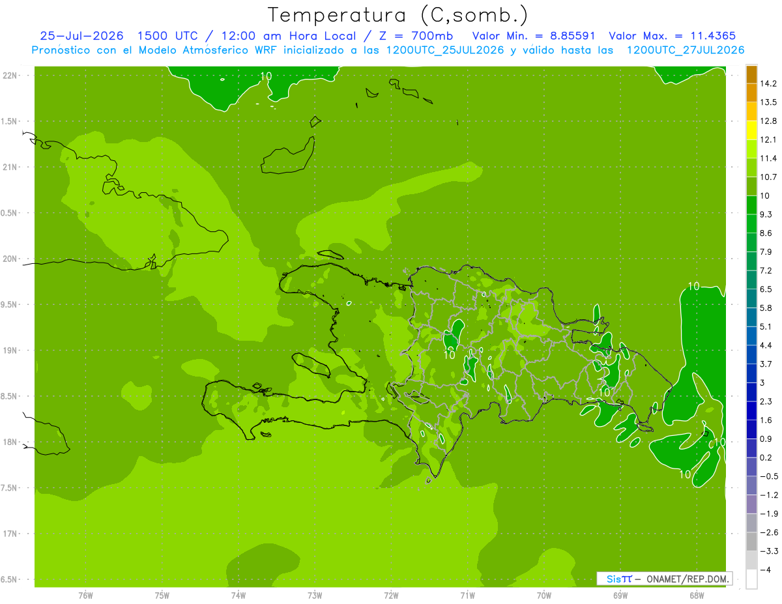782x604 pixels.
Task: Click the "Valor Max. = 11.4365" readout
Action: [x=674, y=36]
